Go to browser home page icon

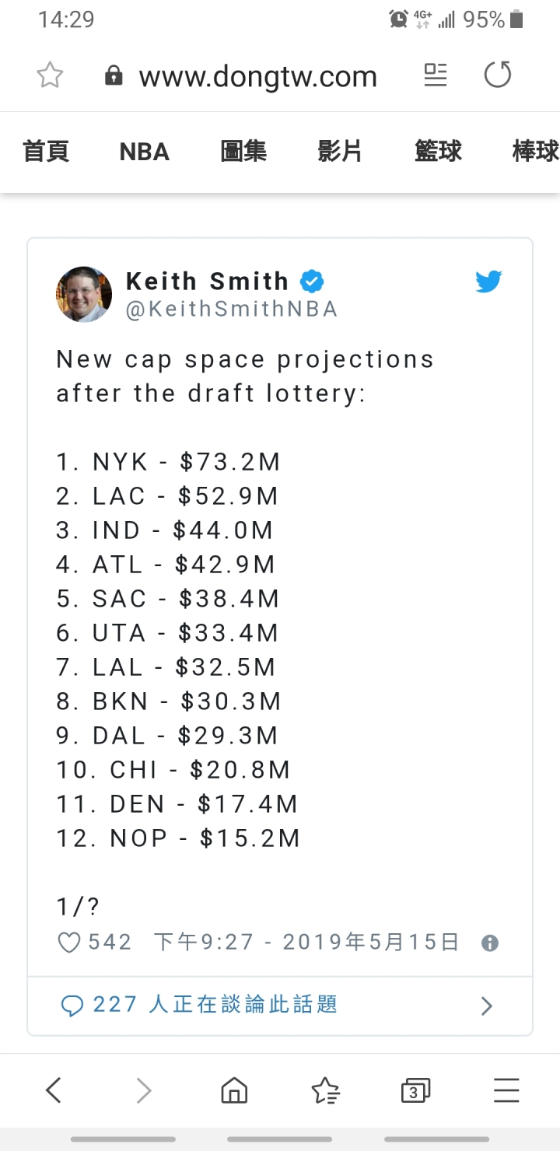[x=234, y=1090]
